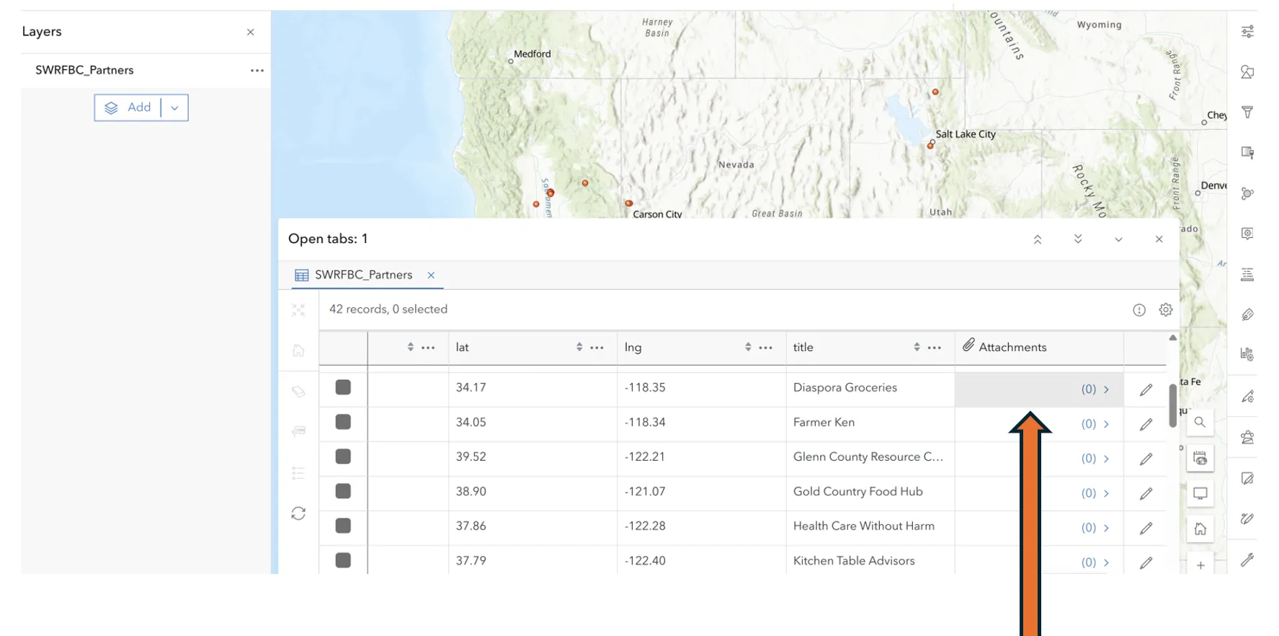Click the zoom in plus button on map
The width and height of the screenshot is (1279, 636).
1200,565
